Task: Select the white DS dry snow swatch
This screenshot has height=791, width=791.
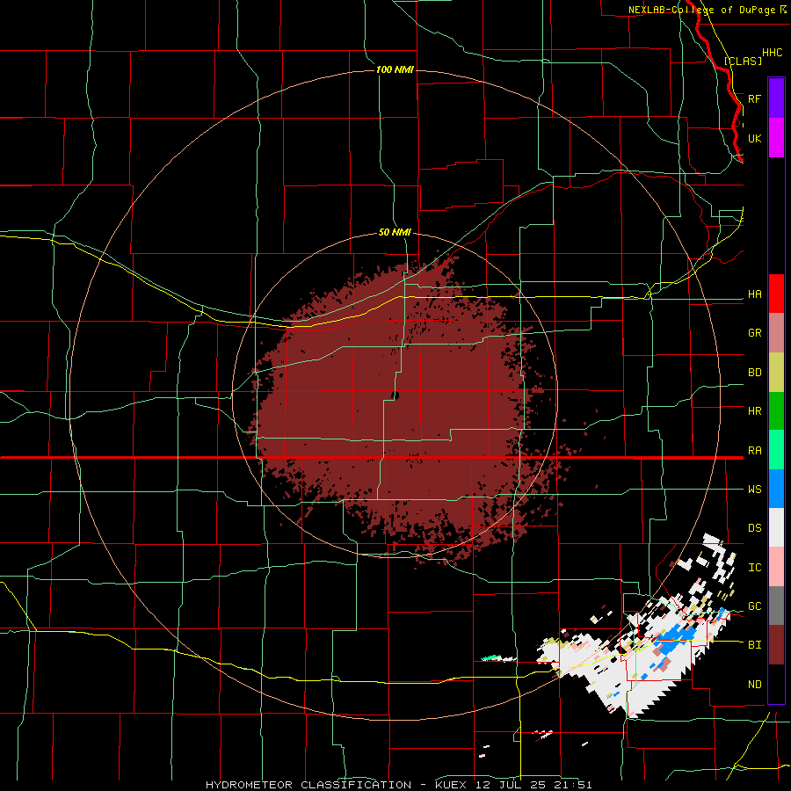Action: tap(776, 527)
